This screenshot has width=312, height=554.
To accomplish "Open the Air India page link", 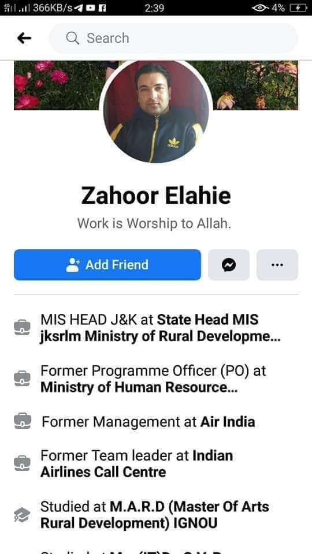I will pyautogui.click(x=228, y=421).
